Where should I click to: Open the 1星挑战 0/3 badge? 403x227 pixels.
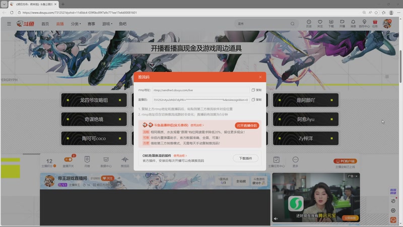(223, 181)
